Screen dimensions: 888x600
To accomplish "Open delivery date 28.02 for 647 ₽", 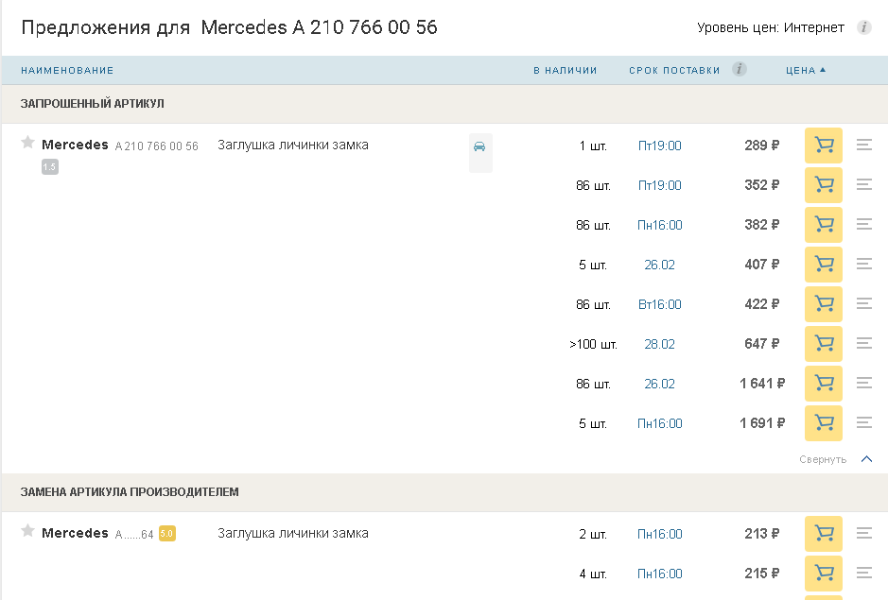I will pos(660,344).
